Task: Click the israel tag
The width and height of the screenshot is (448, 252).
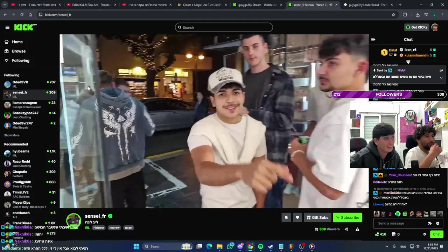Action: coord(129,228)
